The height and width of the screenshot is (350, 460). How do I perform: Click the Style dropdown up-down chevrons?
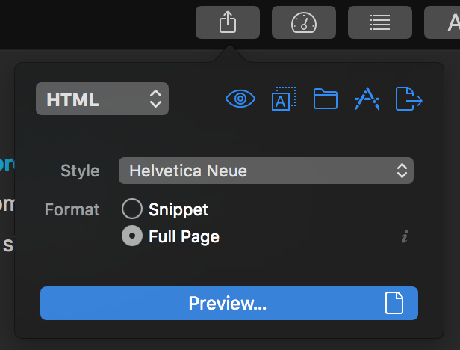coord(402,171)
